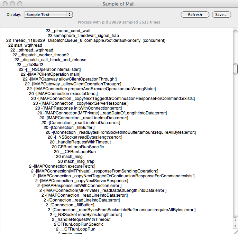Click '2 -[IMAPConnection executeFetch:]' line
The width and height of the screenshot is (238, 234).
(62, 166)
